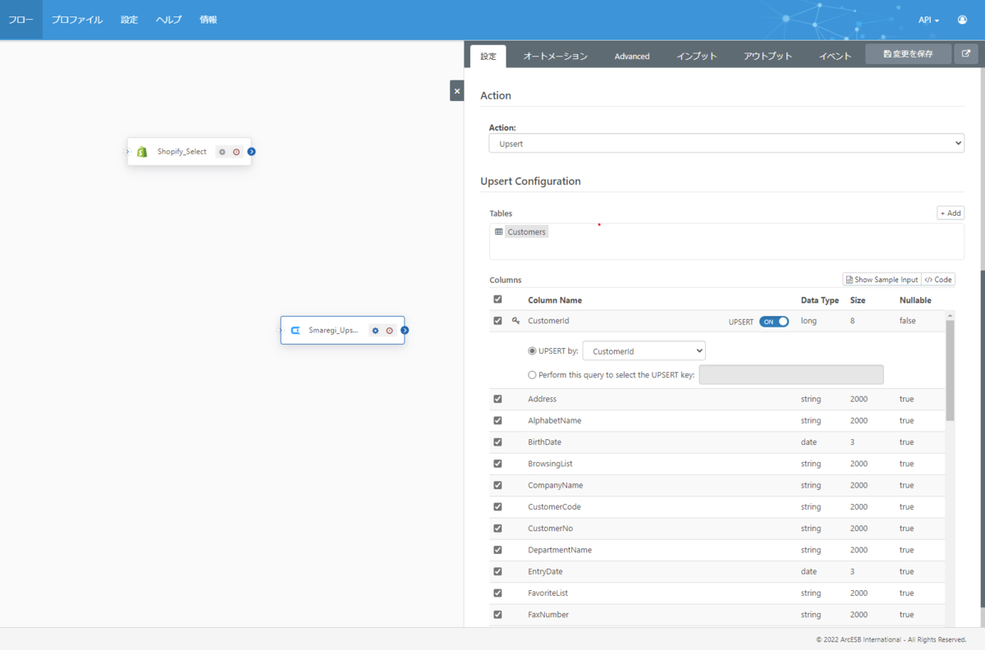The image size is (985, 650).
Task: Click the 変更を保存 save button
Action: coord(909,54)
